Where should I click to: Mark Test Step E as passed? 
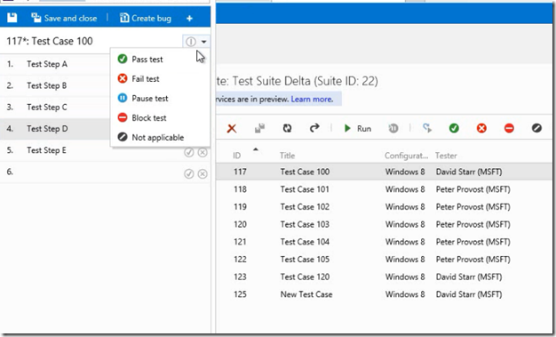[x=189, y=152]
